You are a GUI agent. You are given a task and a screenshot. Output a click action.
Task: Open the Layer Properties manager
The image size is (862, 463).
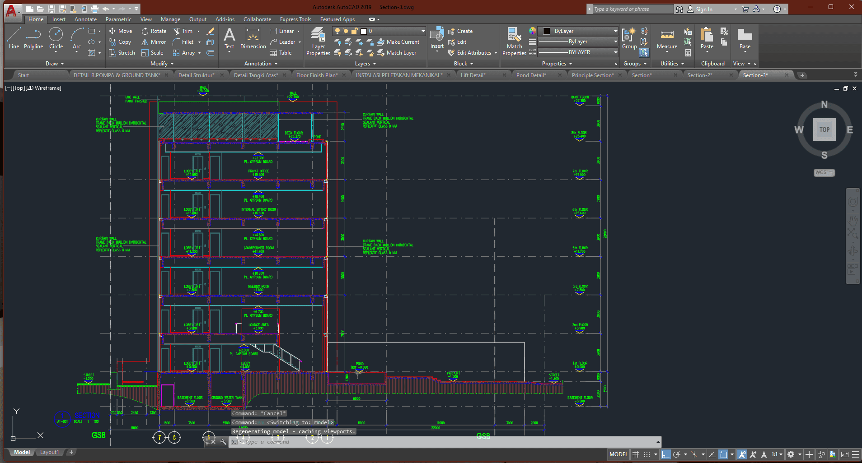(318, 41)
